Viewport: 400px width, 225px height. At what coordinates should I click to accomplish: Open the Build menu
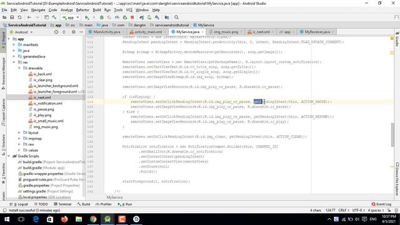(97, 10)
